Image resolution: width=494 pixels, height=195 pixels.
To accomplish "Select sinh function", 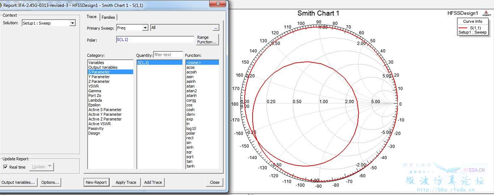I will pyautogui.click(x=202, y=147).
